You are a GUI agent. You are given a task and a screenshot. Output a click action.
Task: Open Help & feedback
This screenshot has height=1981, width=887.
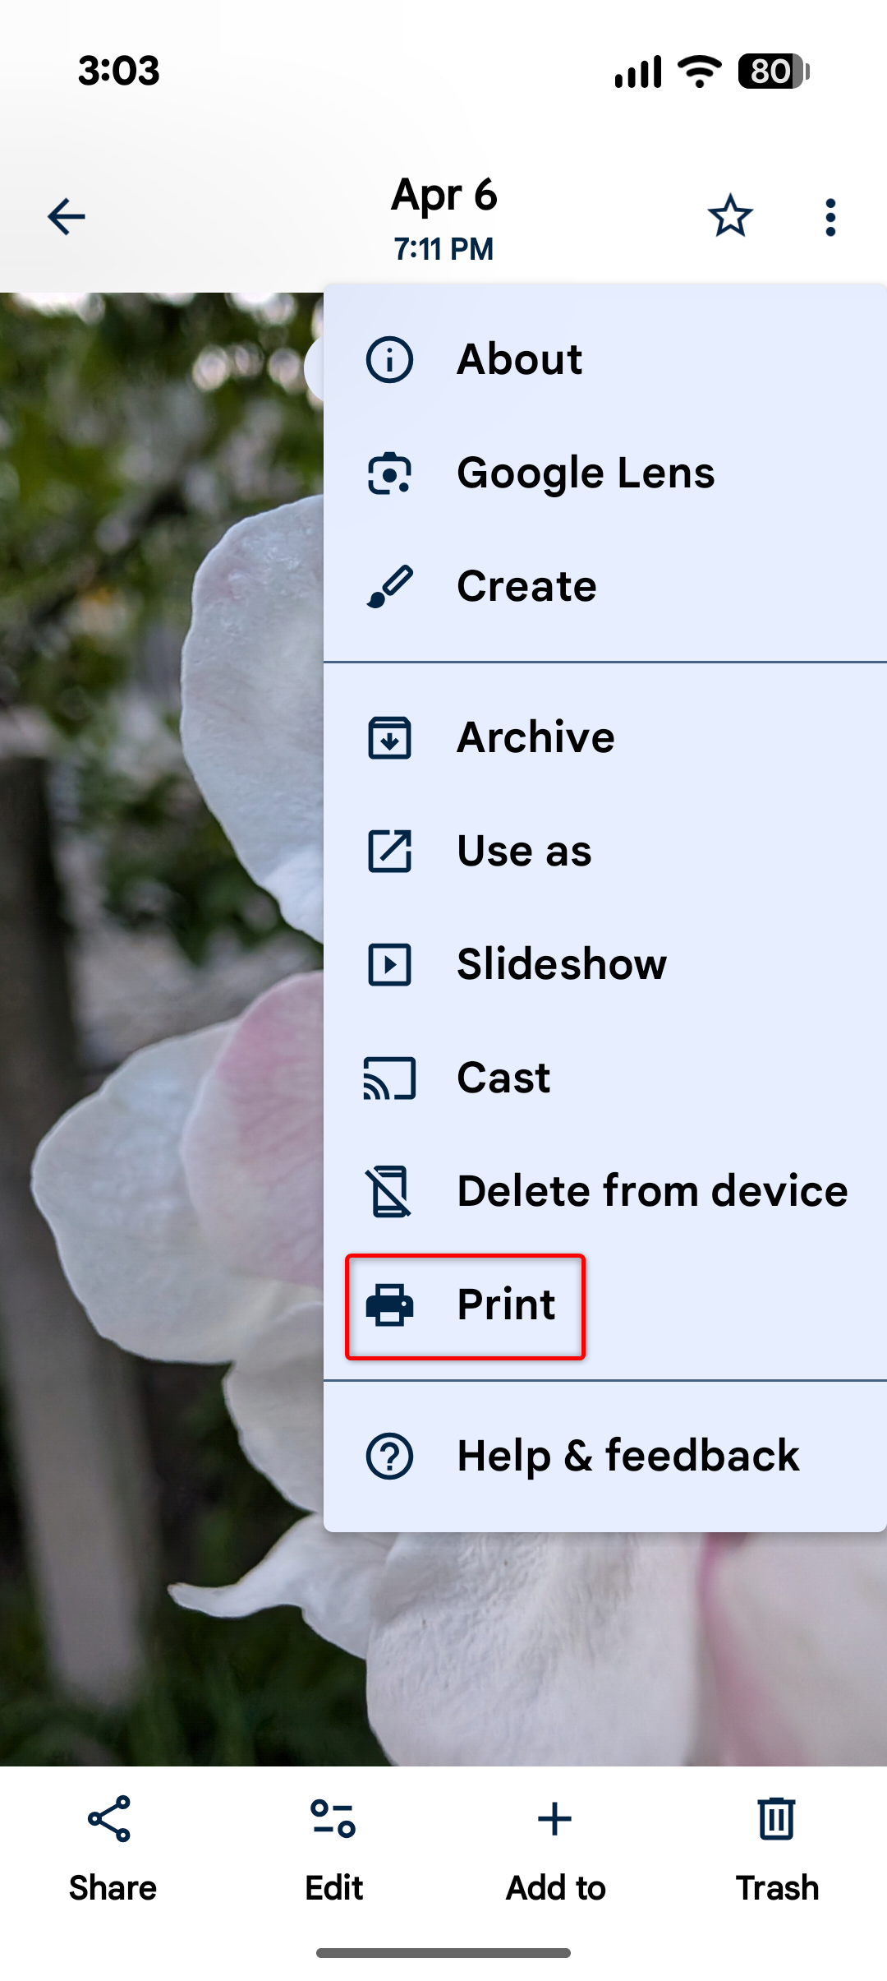[x=605, y=1456]
